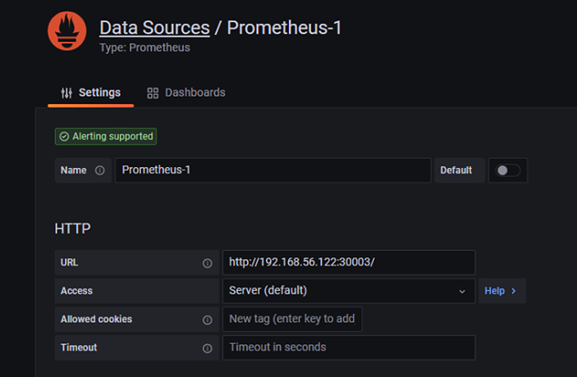Click the Default label
This screenshot has width=577, height=377.
click(456, 170)
